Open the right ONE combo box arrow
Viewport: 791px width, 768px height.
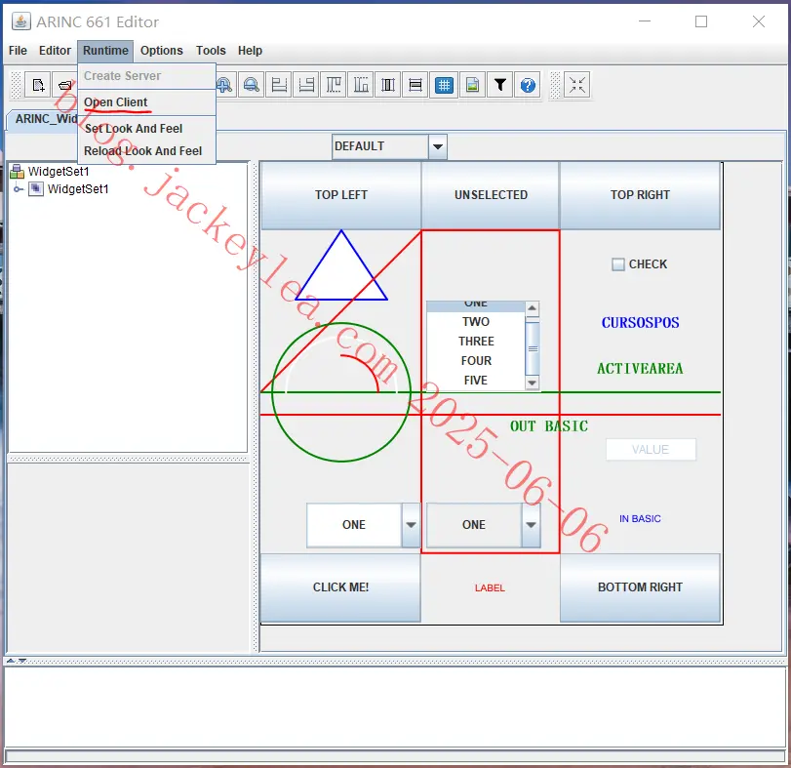(x=531, y=525)
